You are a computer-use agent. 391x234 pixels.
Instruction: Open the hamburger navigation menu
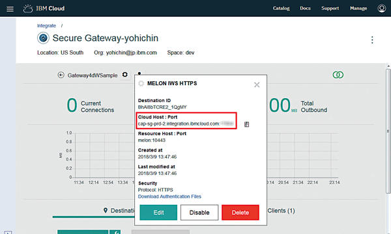[x=10, y=9]
